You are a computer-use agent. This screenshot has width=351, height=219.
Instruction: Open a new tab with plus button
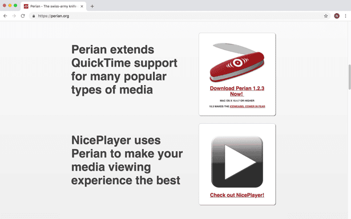(92, 6)
